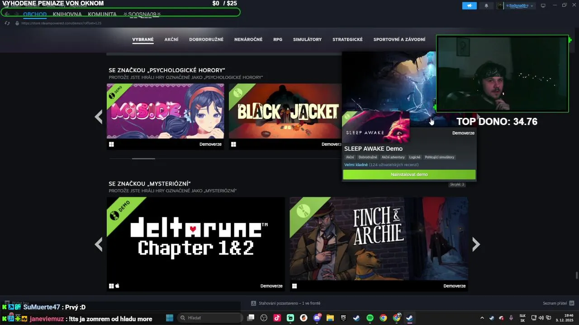The height and width of the screenshot is (325, 579).
Task: Open the TikTok taskbar icon
Action: click(x=277, y=318)
